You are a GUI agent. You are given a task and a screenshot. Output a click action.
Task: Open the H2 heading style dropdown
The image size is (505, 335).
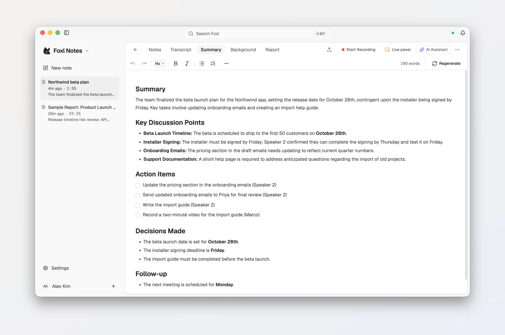click(160, 63)
